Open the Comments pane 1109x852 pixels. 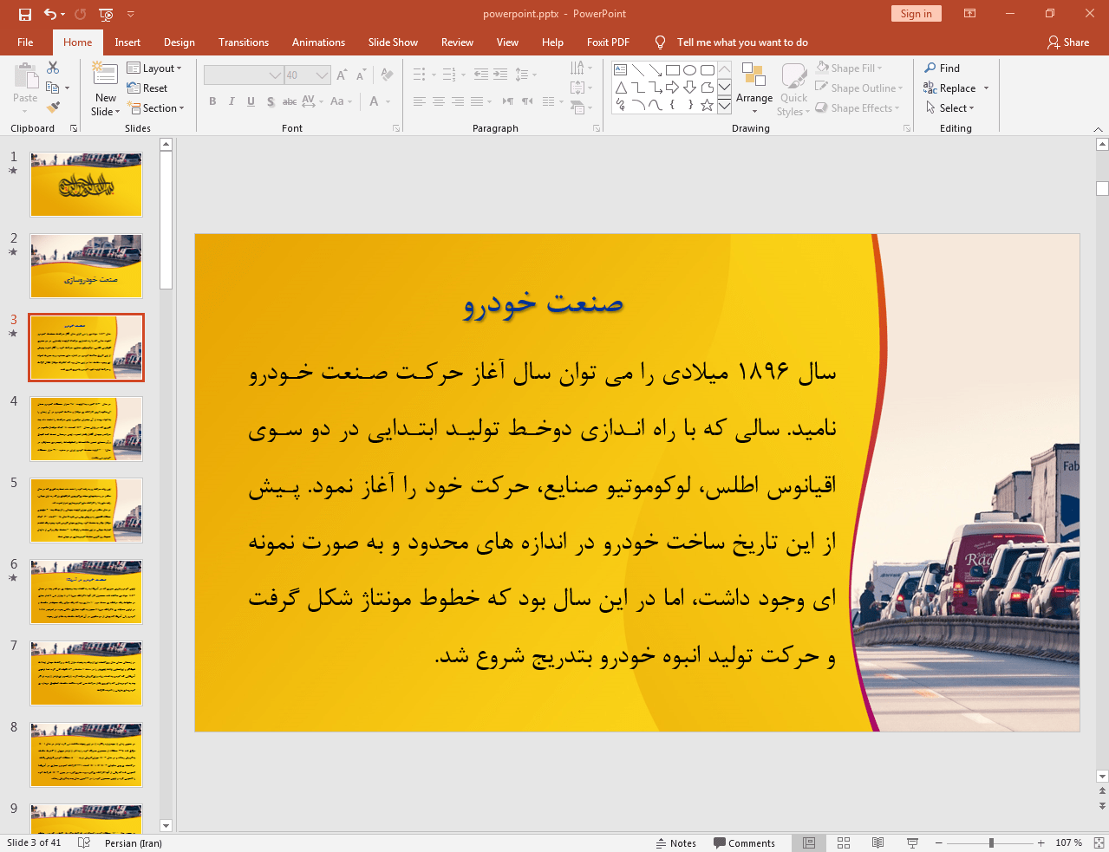tap(744, 842)
